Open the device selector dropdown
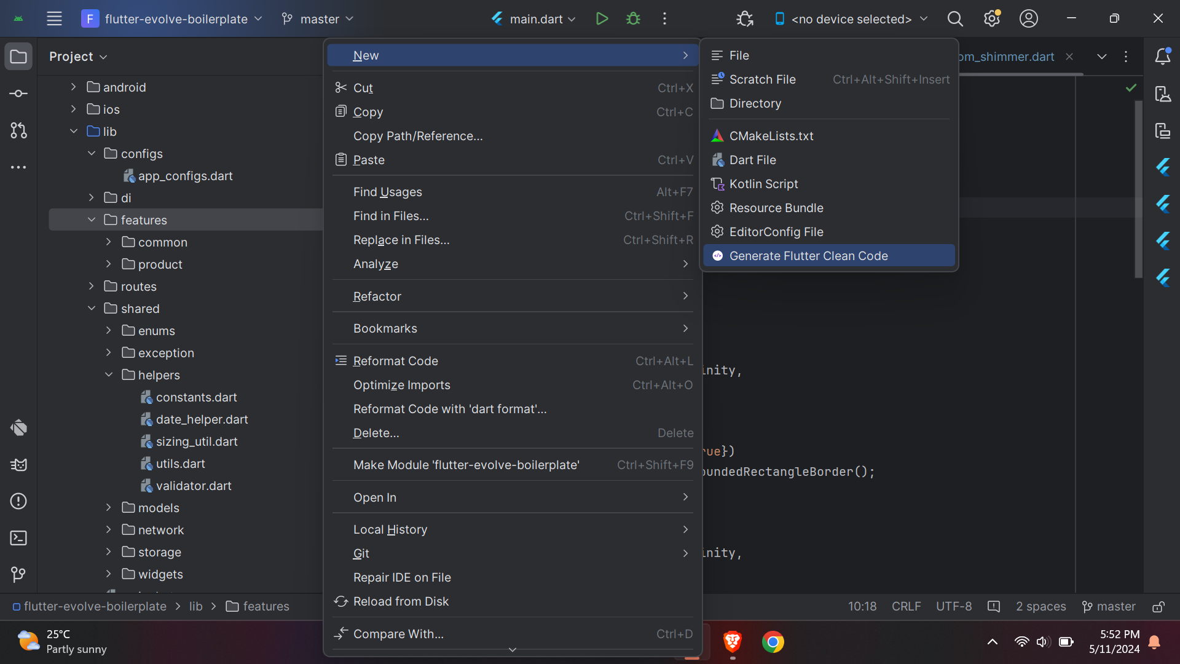The width and height of the screenshot is (1180, 664). coord(851,18)
